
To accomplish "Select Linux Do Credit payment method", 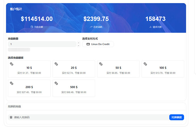I will point(98,44).
